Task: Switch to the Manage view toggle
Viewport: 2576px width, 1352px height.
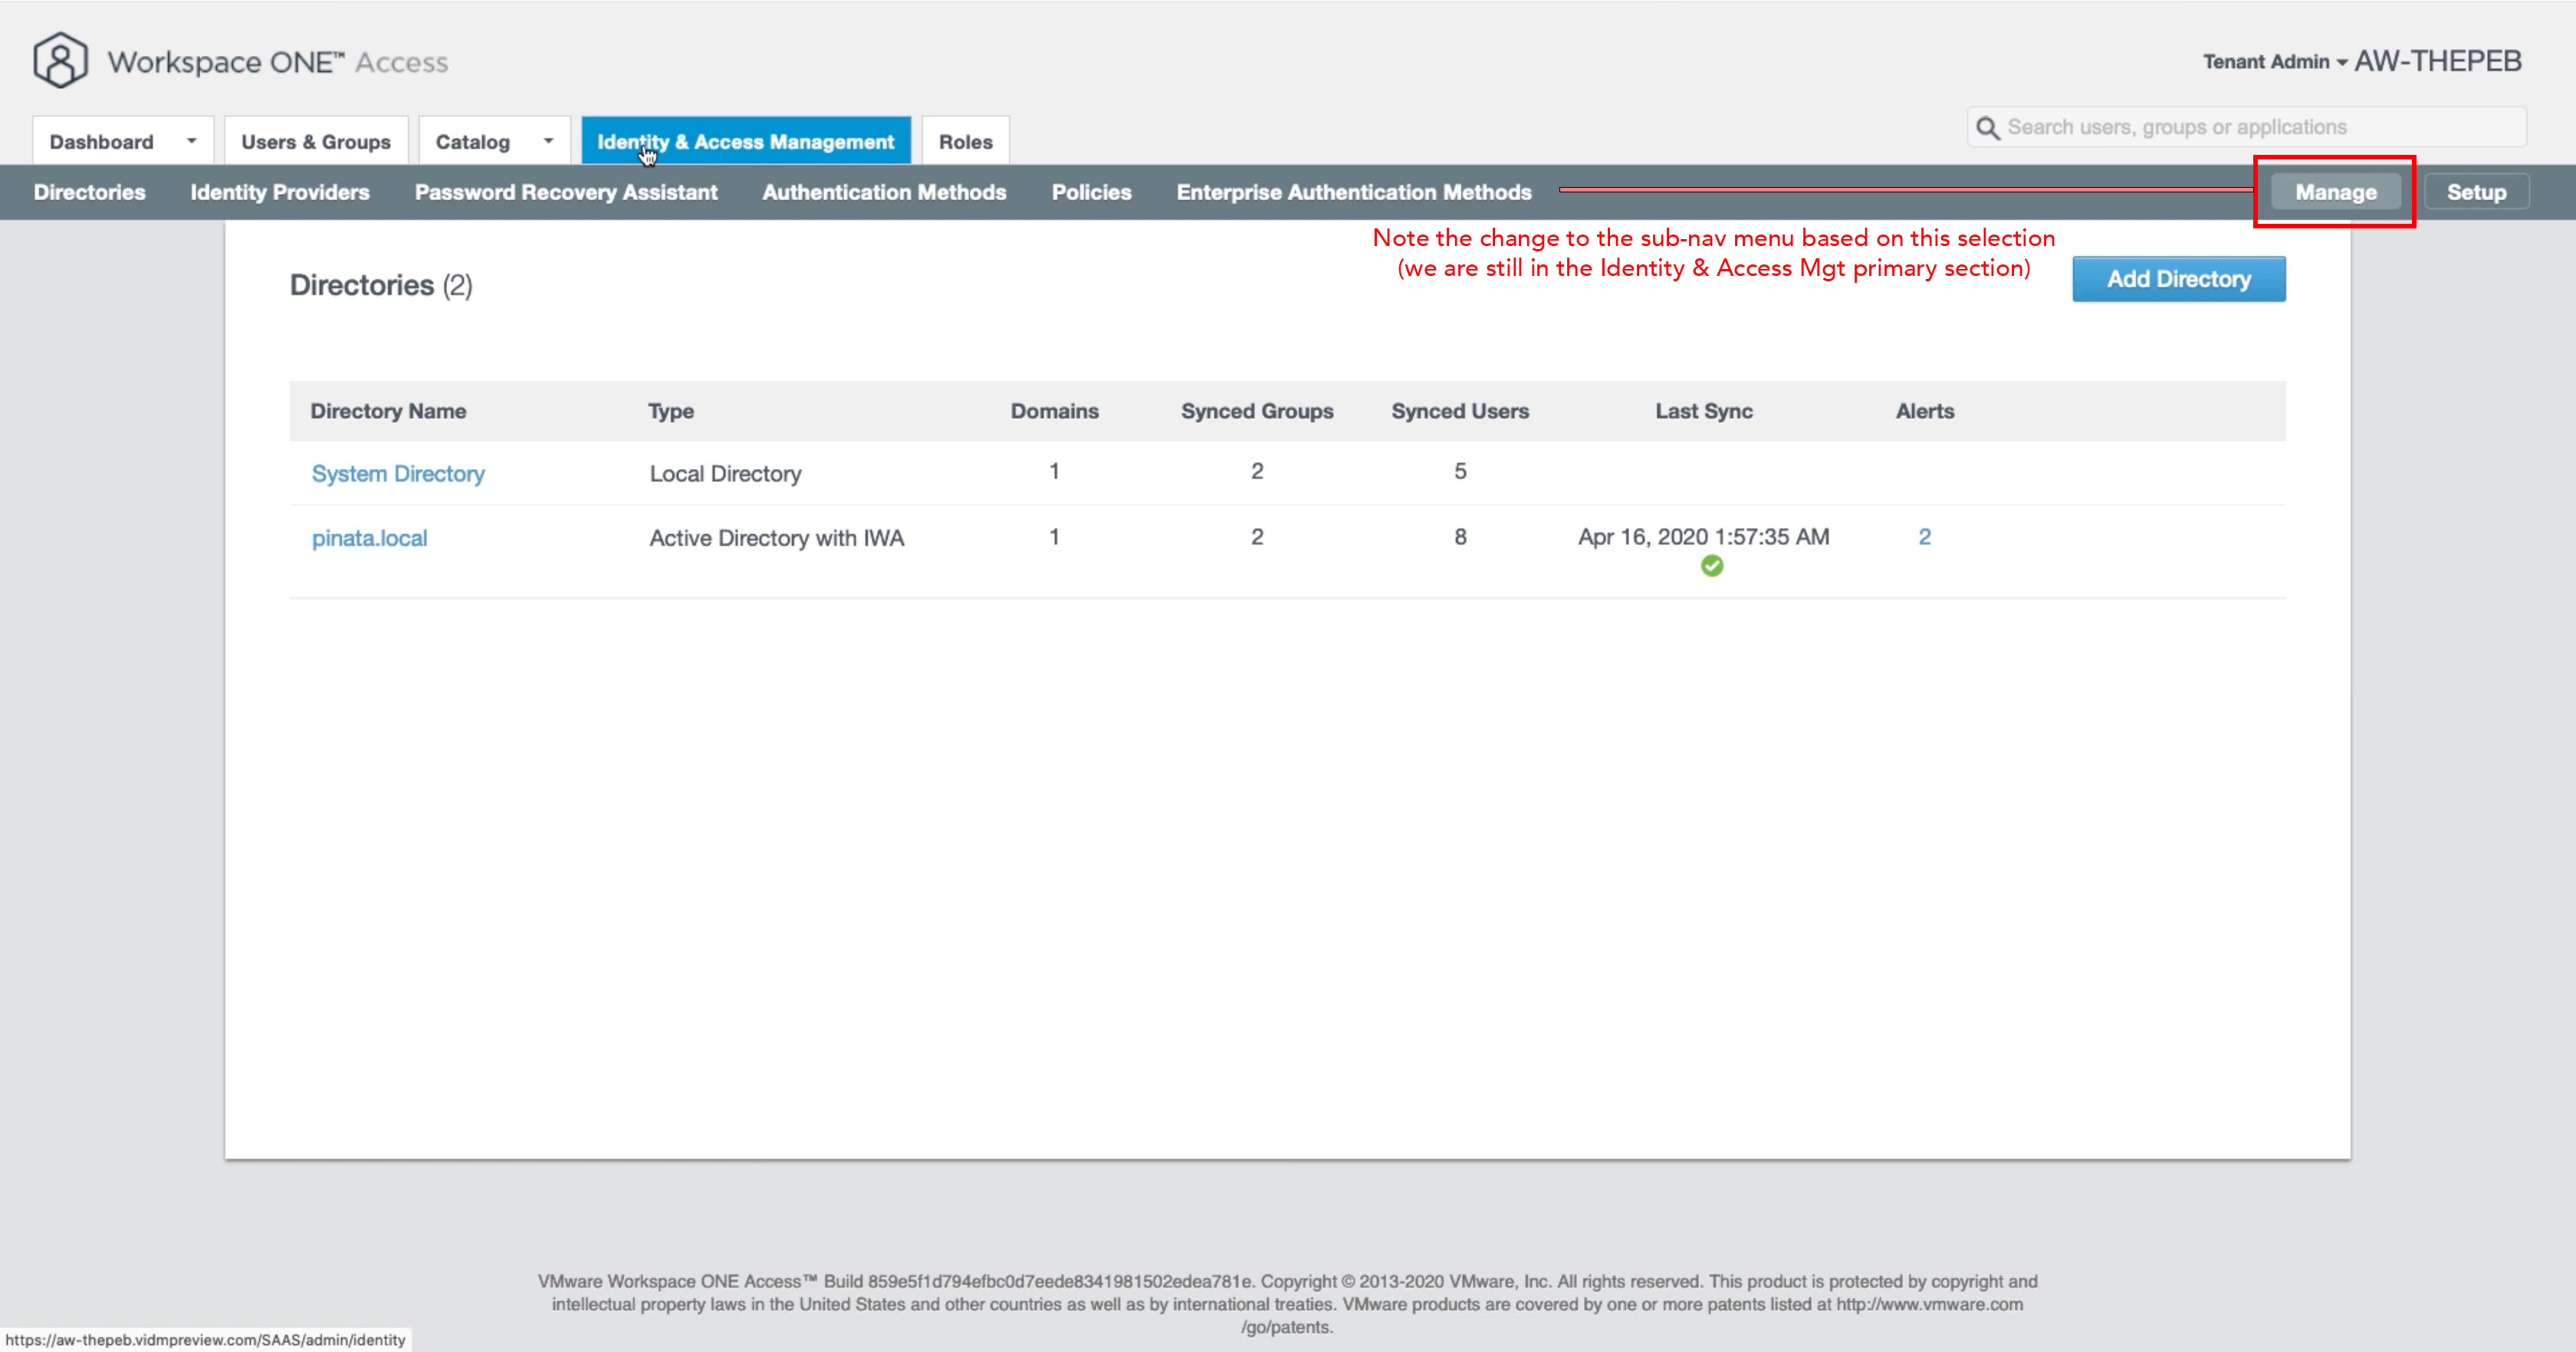Action: (x=2335, y=192)
